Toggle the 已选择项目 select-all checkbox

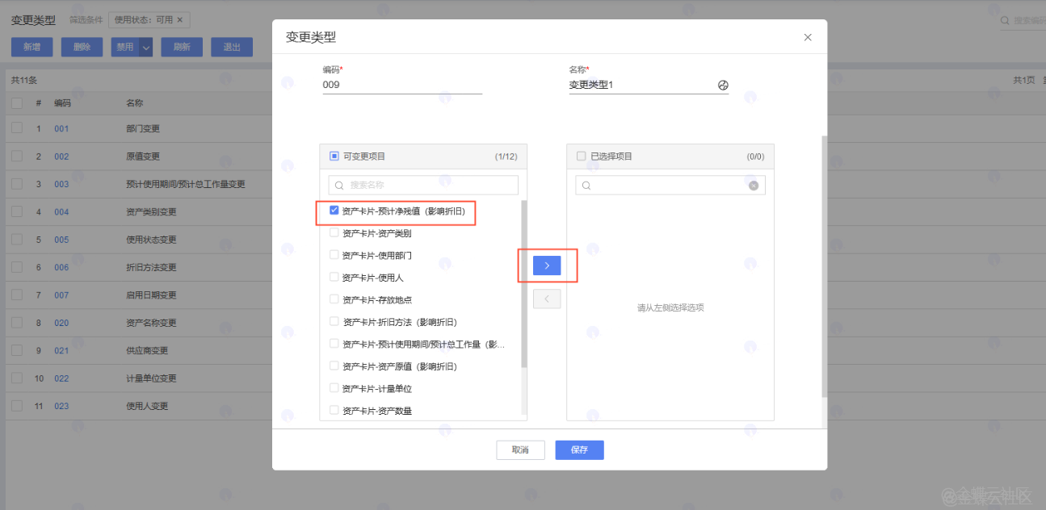582,157
